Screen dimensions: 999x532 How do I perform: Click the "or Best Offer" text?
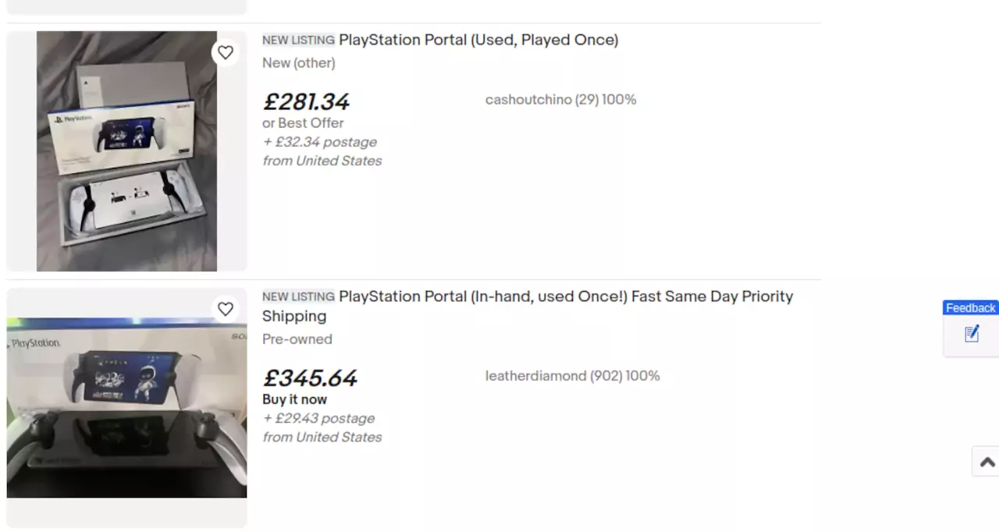tap(303, 123)
